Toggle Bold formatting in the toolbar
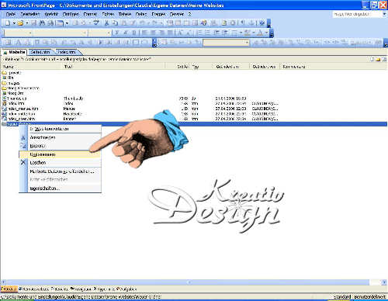This screenshot has width=388, height=301. pos(117,33)
